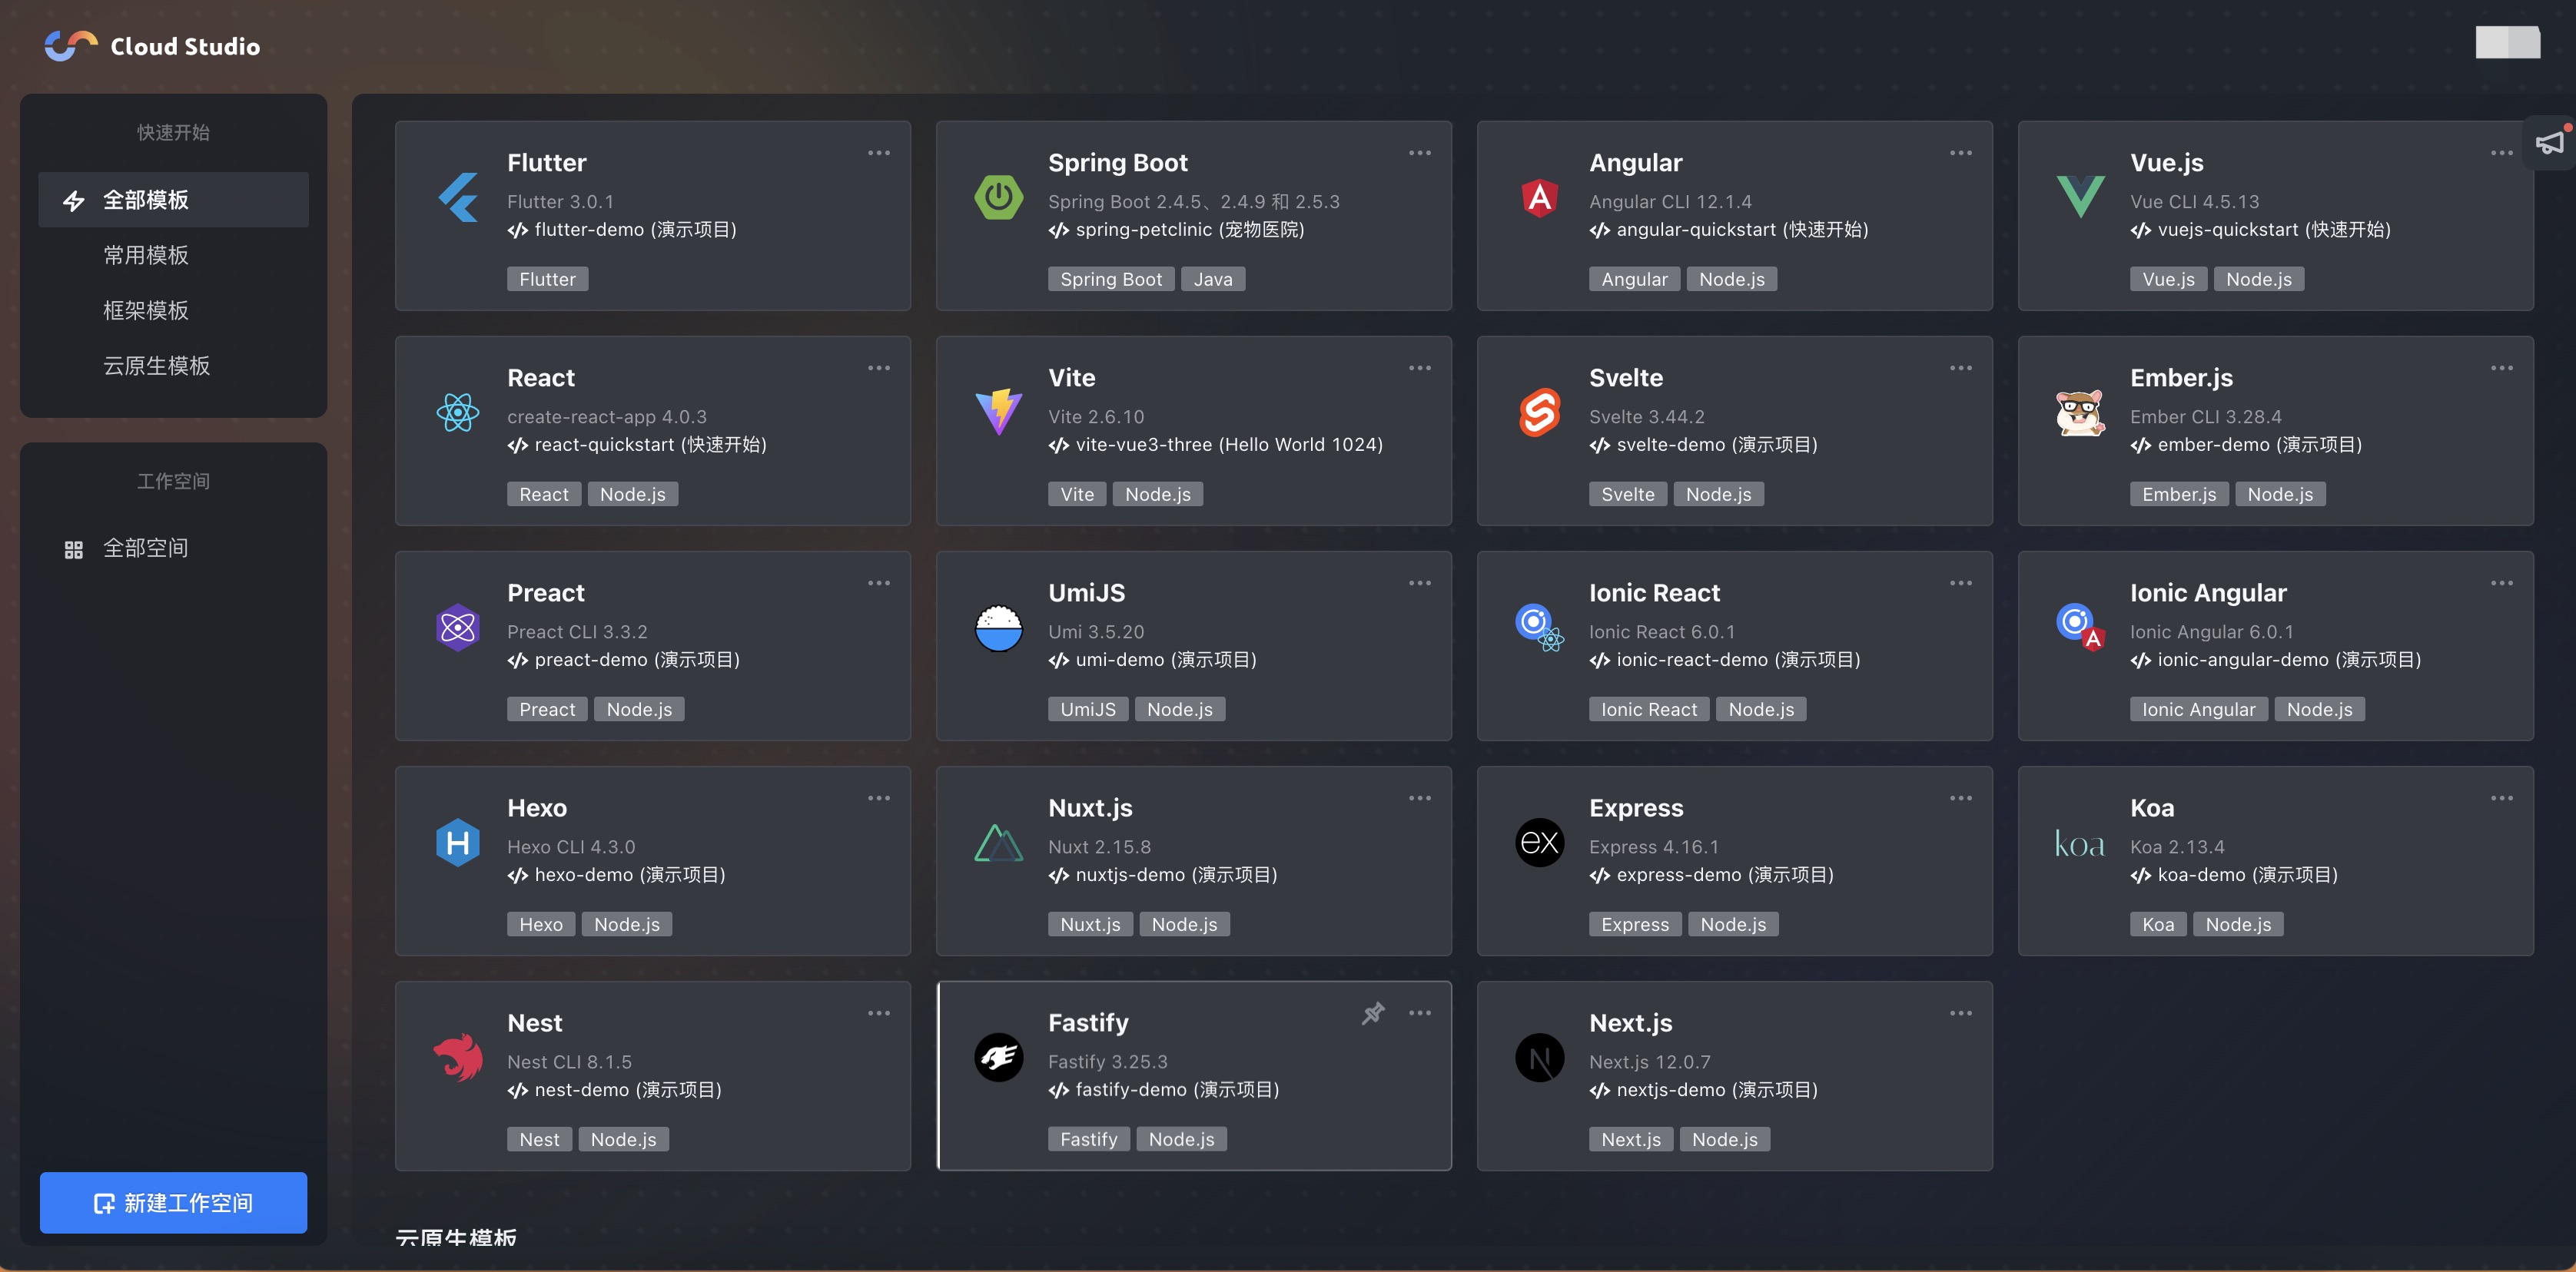Image resolution: width=2576 pixels, height=1272 pixels.
Task: Open the options menu on the Flutter card
Action: (x=879, y=152)
